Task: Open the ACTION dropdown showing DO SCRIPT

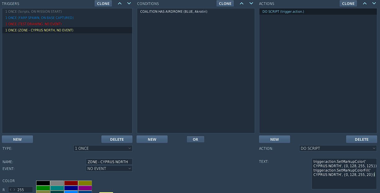Action: click(338, 148)
